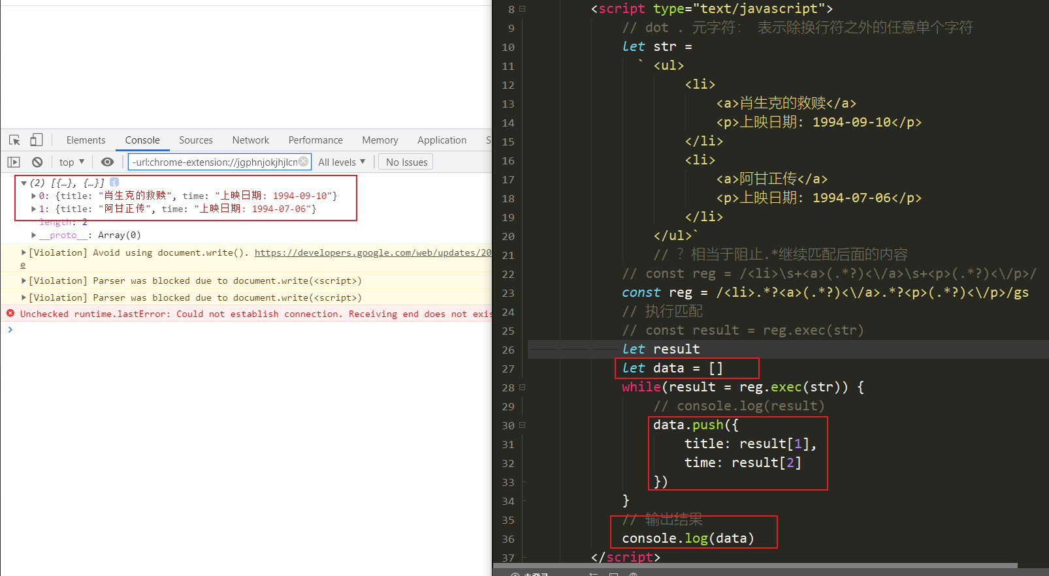Image resolution: width=1049 pixels, height=576 pixels.
Task: Click the "const reg" regex line 23
Action: pyautogui.click(x=825, y=292)
